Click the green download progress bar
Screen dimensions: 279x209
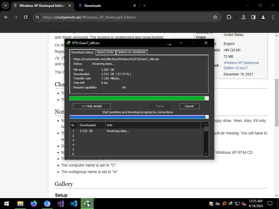point(139,98)
